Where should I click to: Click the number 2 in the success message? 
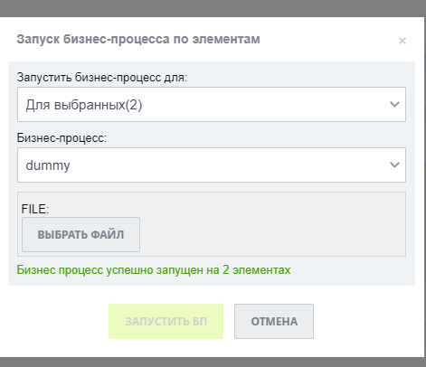pyautogui.click(x=226, y=270)
